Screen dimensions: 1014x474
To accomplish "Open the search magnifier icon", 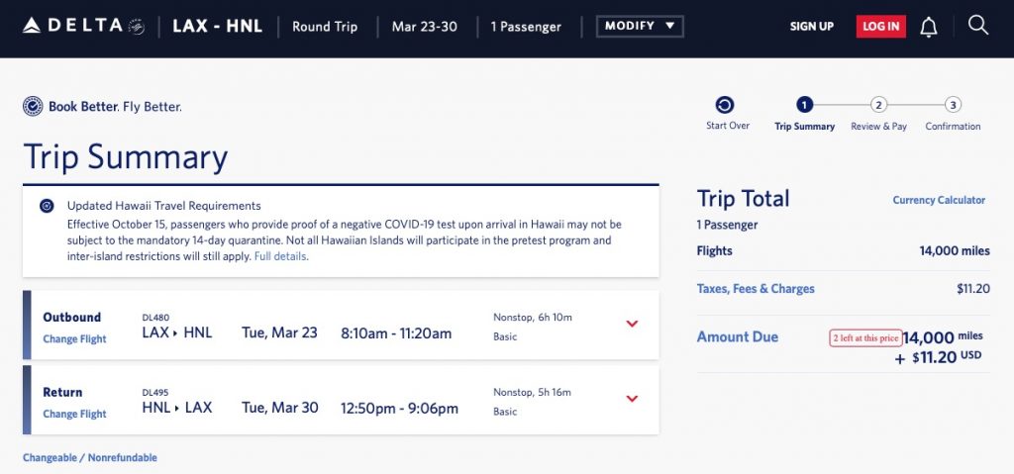I will (x=978, y=26).
